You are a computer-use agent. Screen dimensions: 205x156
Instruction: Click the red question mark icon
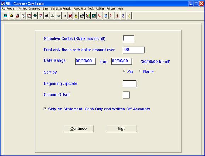pos(111,16)
